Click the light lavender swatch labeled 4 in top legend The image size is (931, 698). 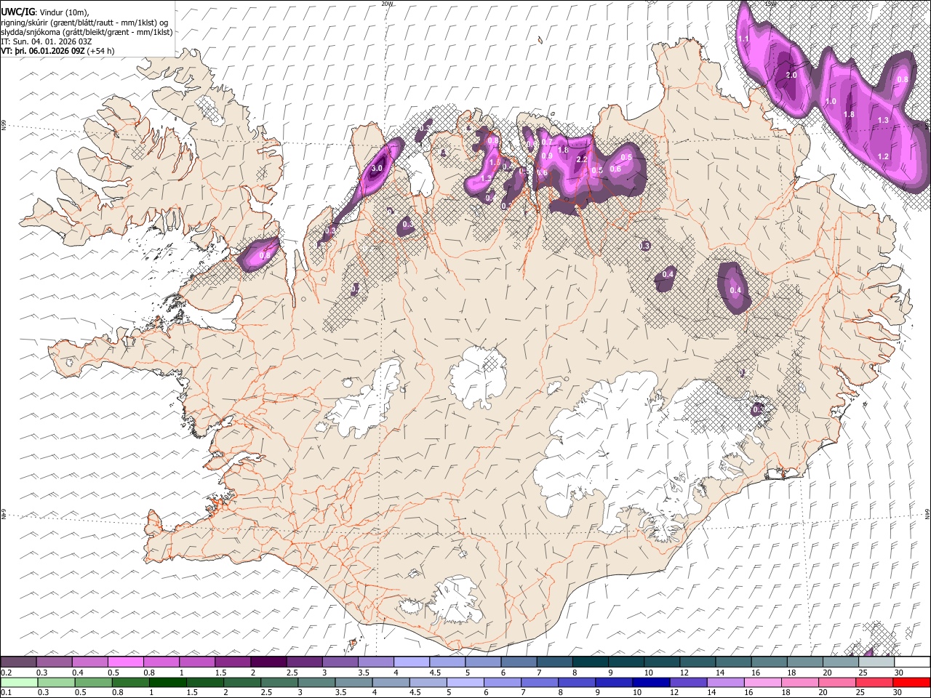click(x=412, y=662)
